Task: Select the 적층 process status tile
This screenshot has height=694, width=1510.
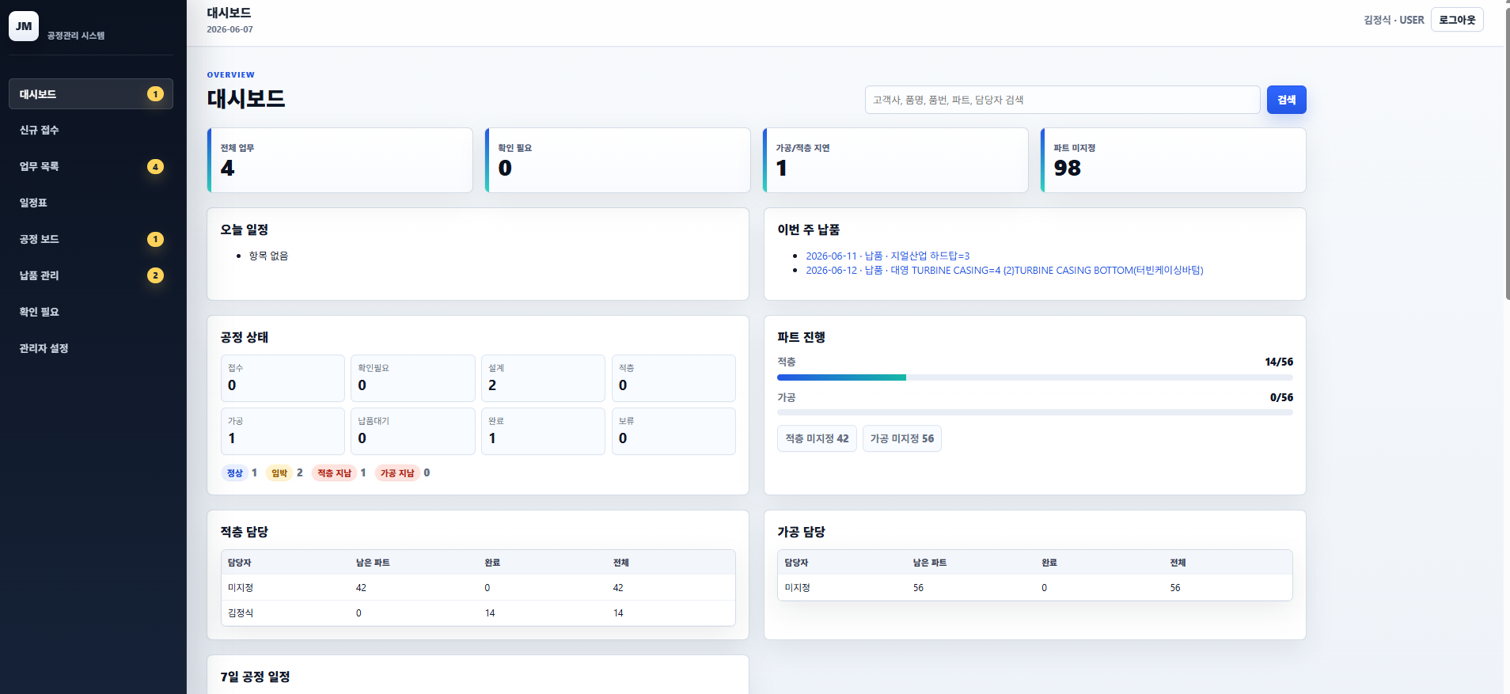Action: coord(673,378)
